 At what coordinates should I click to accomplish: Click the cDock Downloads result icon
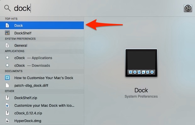point(7,65)
